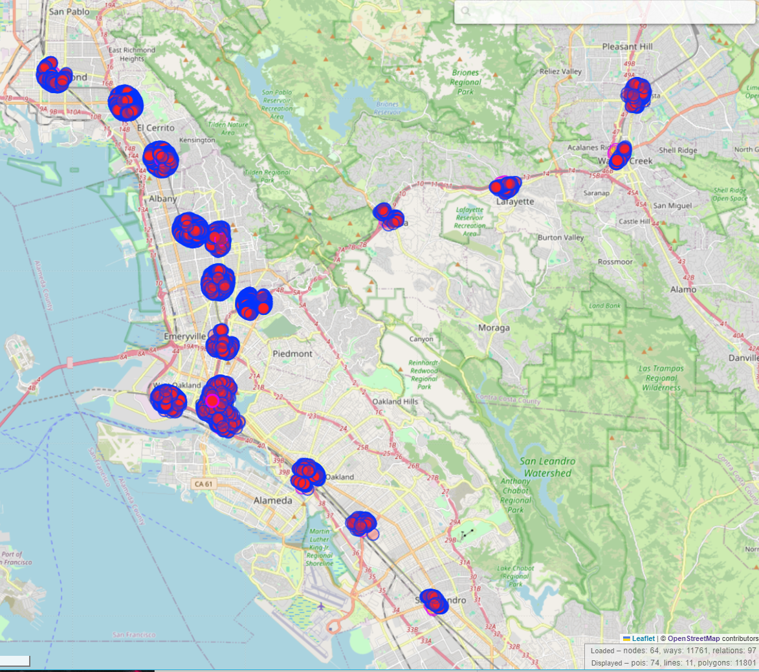Click the Oakland airport plane icon

pos(321,606)
